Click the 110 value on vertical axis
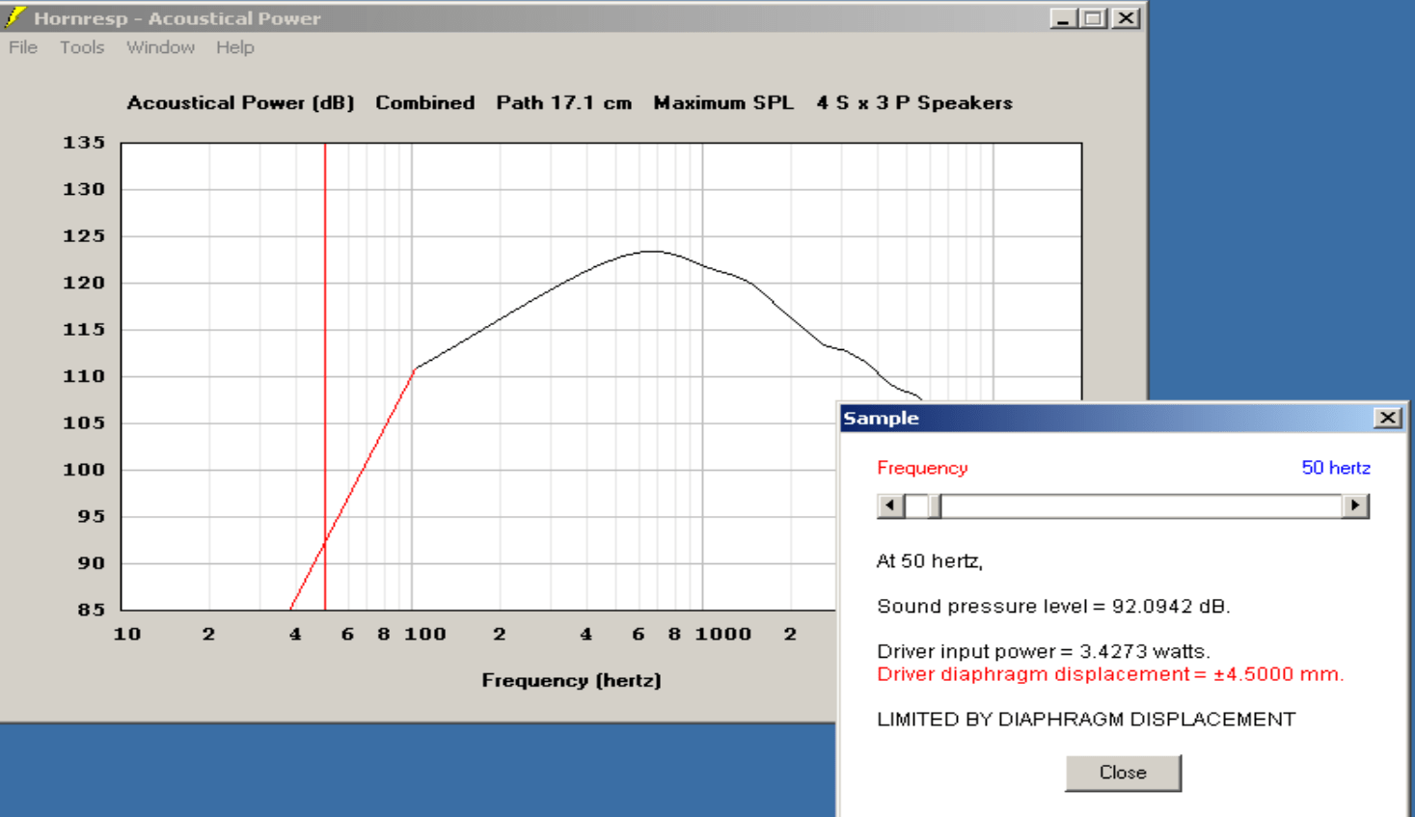This screenshot has width=1415, height=817. pyautogui.click(x=84, y=376)
